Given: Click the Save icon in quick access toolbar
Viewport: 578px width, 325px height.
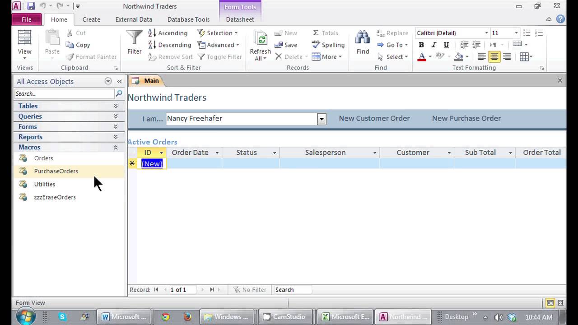Looking at the screenshot, I should coord(31,6).
